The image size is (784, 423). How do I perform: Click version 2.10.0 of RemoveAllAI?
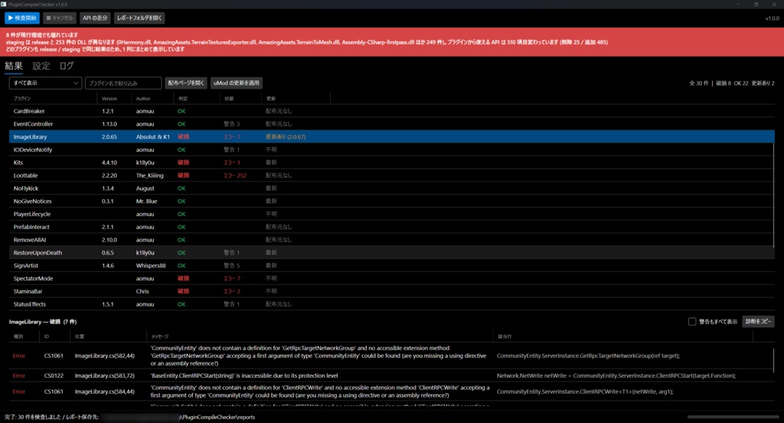[109, 240]
